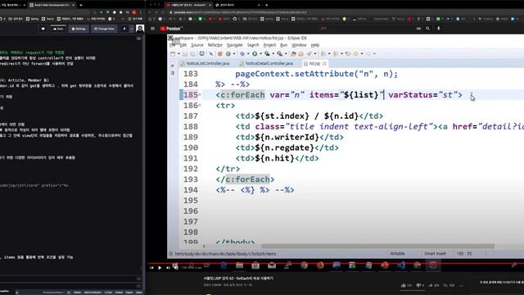524x295 pixels.
Task: Open the Window menu in Eclipse
Action: pyautogui.click(x=299, y=45)
